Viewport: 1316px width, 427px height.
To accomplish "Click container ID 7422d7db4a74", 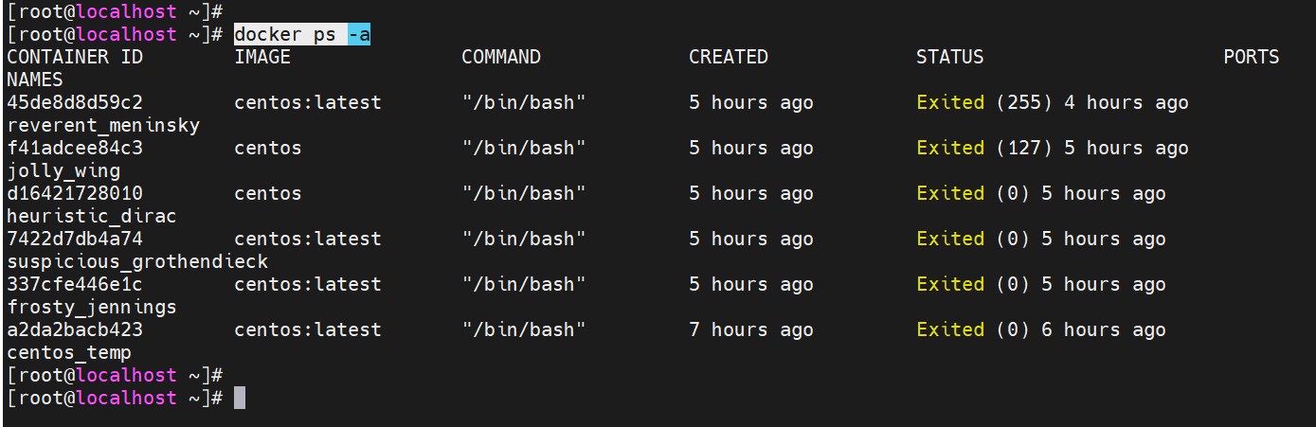I will click(x=75, y=239).
